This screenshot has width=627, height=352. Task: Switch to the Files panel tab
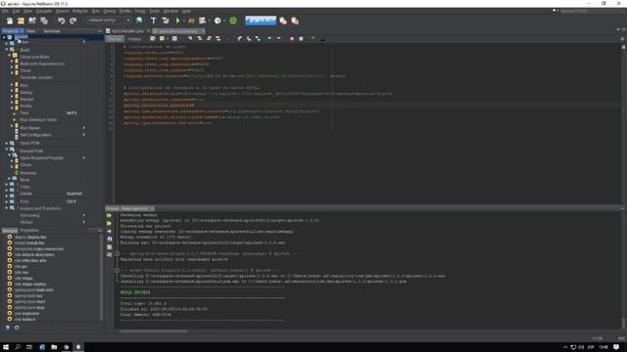point(30,31)
